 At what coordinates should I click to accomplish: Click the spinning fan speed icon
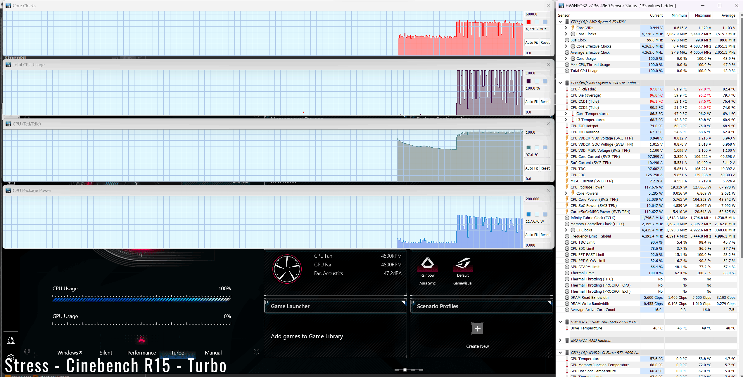coord(287,269)
